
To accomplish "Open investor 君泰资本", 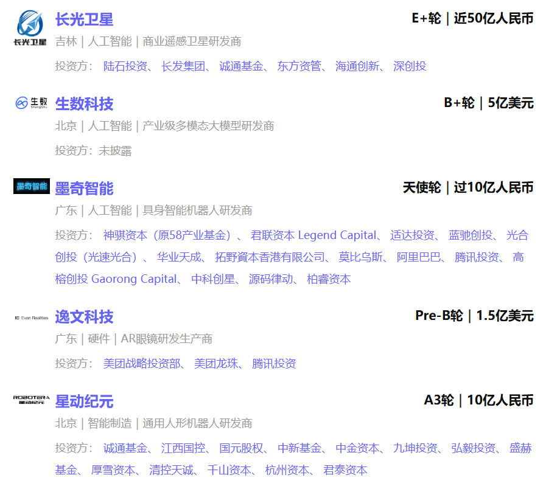I will (x=345, y=470).
